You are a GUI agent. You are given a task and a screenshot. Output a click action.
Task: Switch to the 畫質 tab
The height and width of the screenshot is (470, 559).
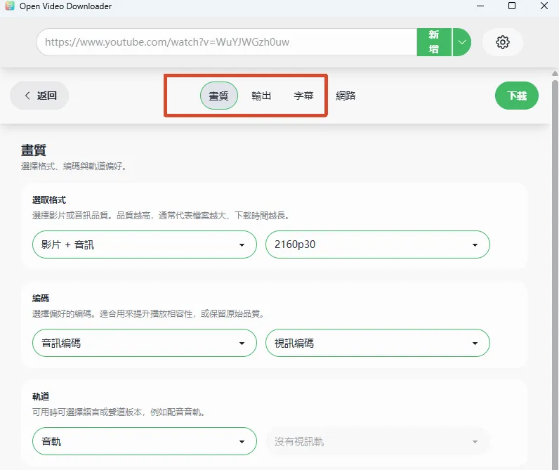coord(218,96)
